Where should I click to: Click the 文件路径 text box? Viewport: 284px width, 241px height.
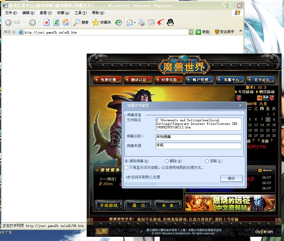[x=199, y=124]
